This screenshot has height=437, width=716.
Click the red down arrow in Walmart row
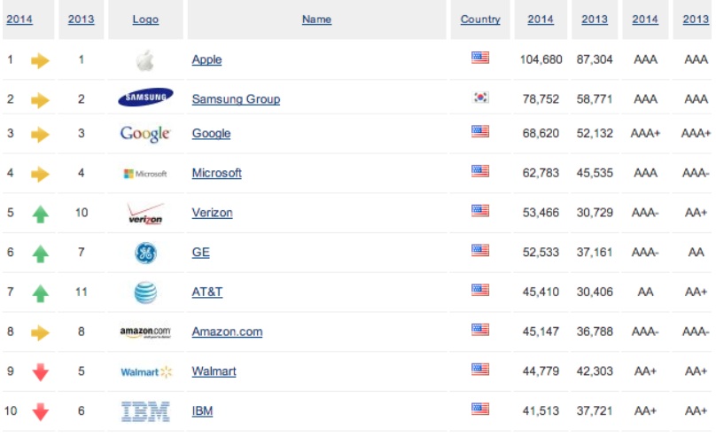coord(40,372)
